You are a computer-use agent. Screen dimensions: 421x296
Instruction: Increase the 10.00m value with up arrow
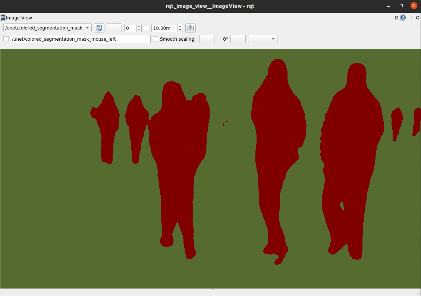click(x=180, y=26)
